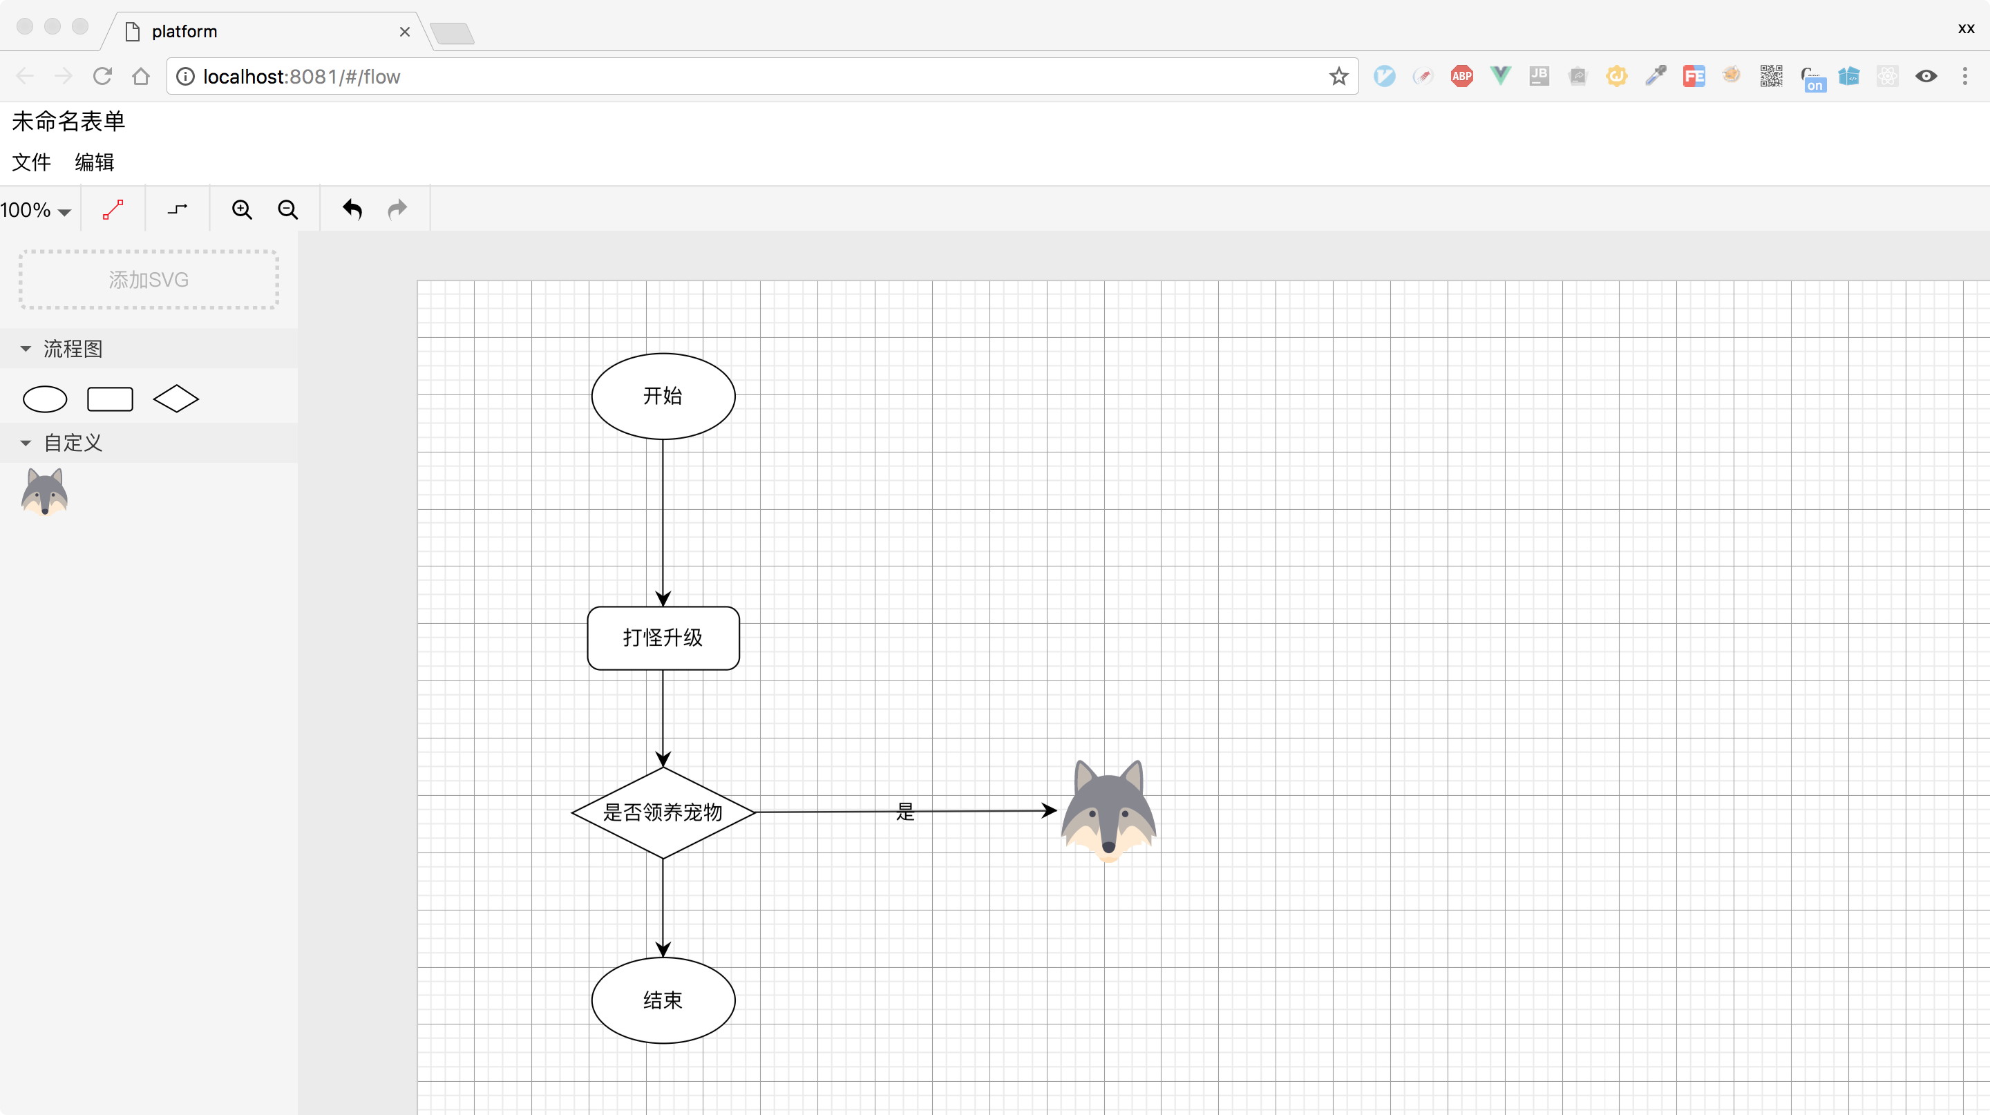Select the orthogonal step connector tool

pyautogui.click(x=178, y=209)
